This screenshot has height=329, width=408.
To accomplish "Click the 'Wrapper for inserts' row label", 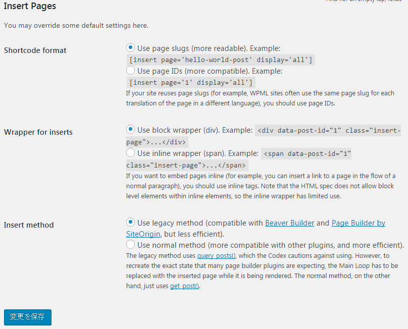I will click(38, 132).
